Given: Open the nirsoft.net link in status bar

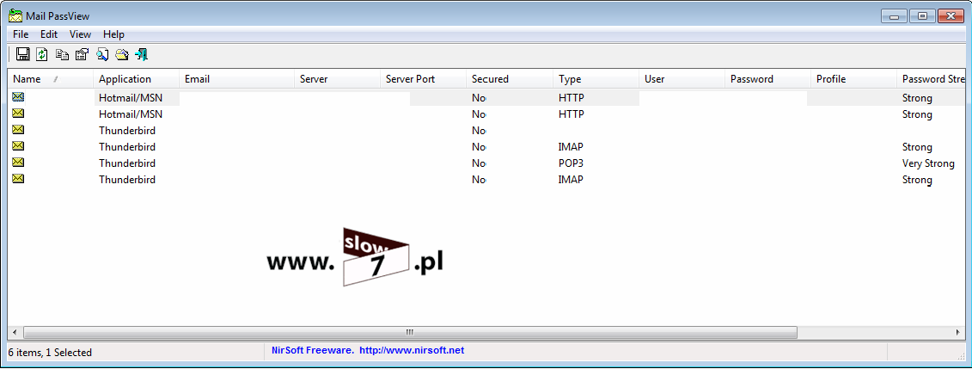Looking at the screenshot, I should [x=412, y=350].
